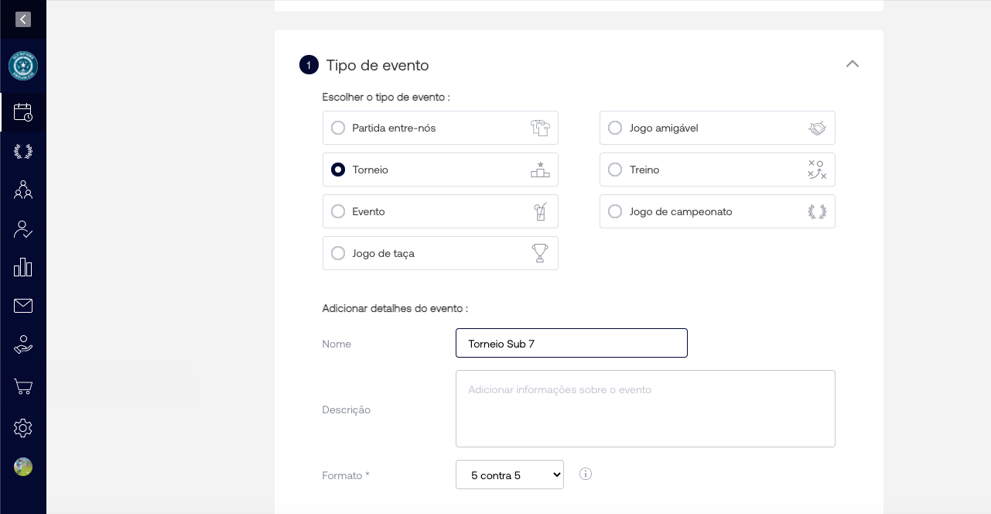The image size is (991, 514).
Task: Click the club logo badge in sidebar
Action: 23,67
